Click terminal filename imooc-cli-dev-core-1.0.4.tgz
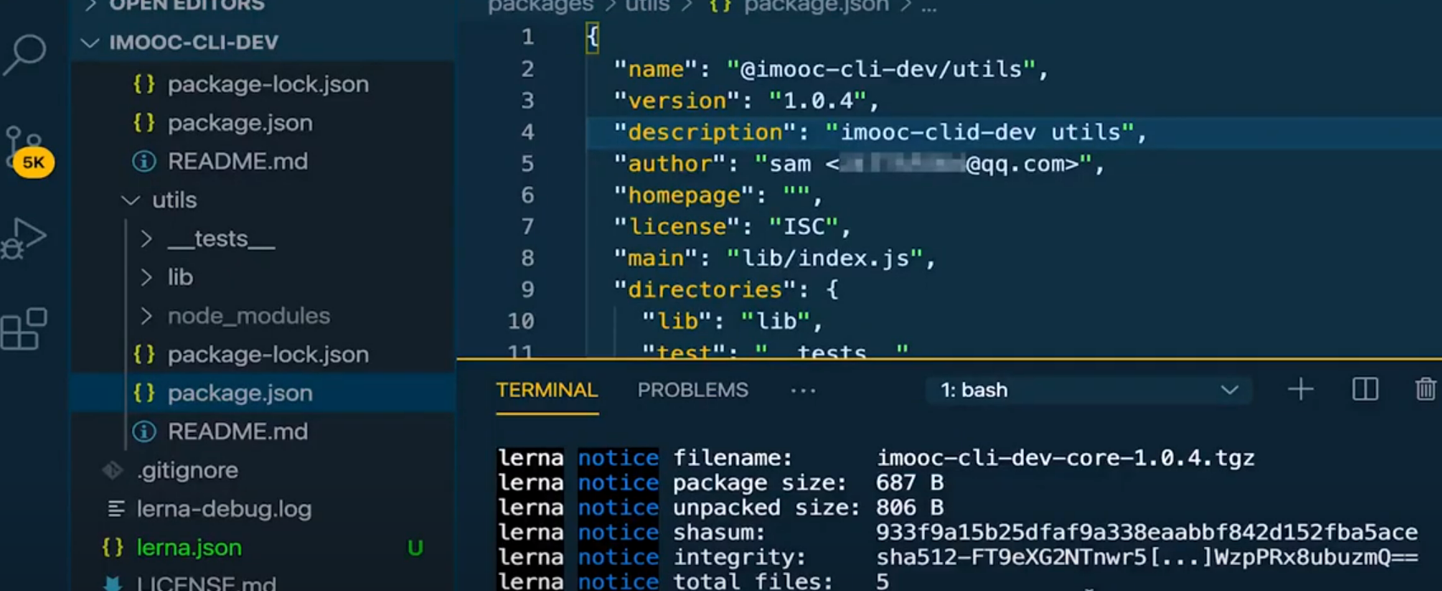 1065,458
